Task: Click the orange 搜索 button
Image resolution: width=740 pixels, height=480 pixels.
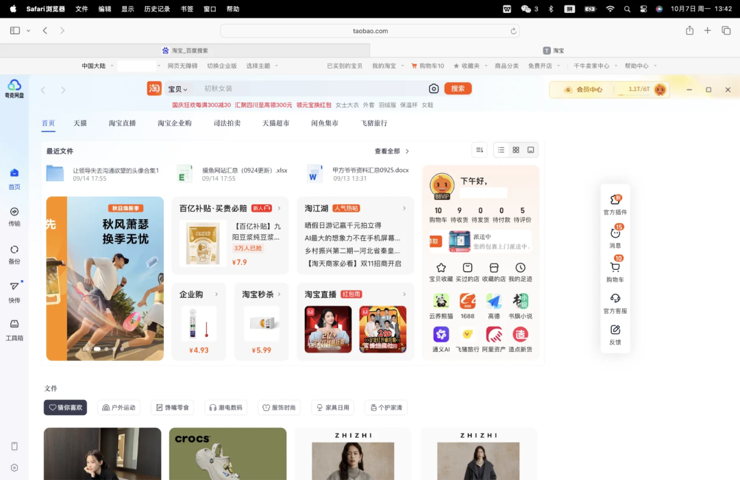Action: [458, 88]
